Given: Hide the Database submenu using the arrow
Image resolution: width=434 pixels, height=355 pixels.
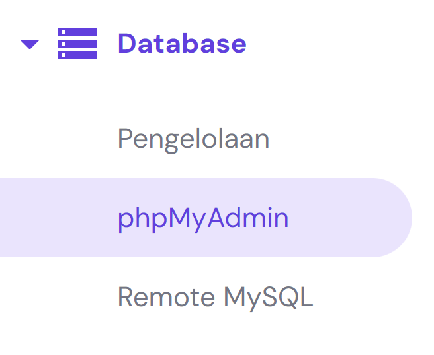Looking at the screenshot, I should [30, 44].
